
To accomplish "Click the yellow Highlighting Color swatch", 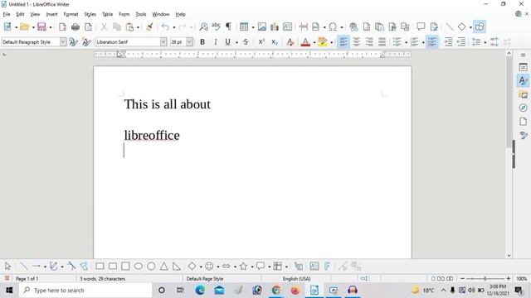I will click(323, 42).
